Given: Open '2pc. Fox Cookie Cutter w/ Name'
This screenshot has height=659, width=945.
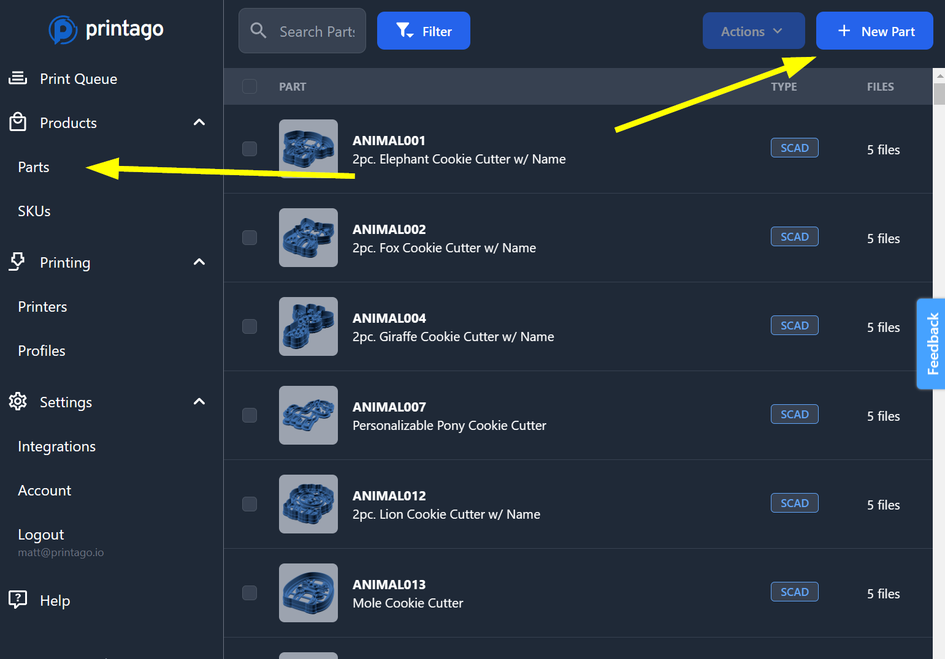Looking at the screenshot, I should [x=444, y=248].
